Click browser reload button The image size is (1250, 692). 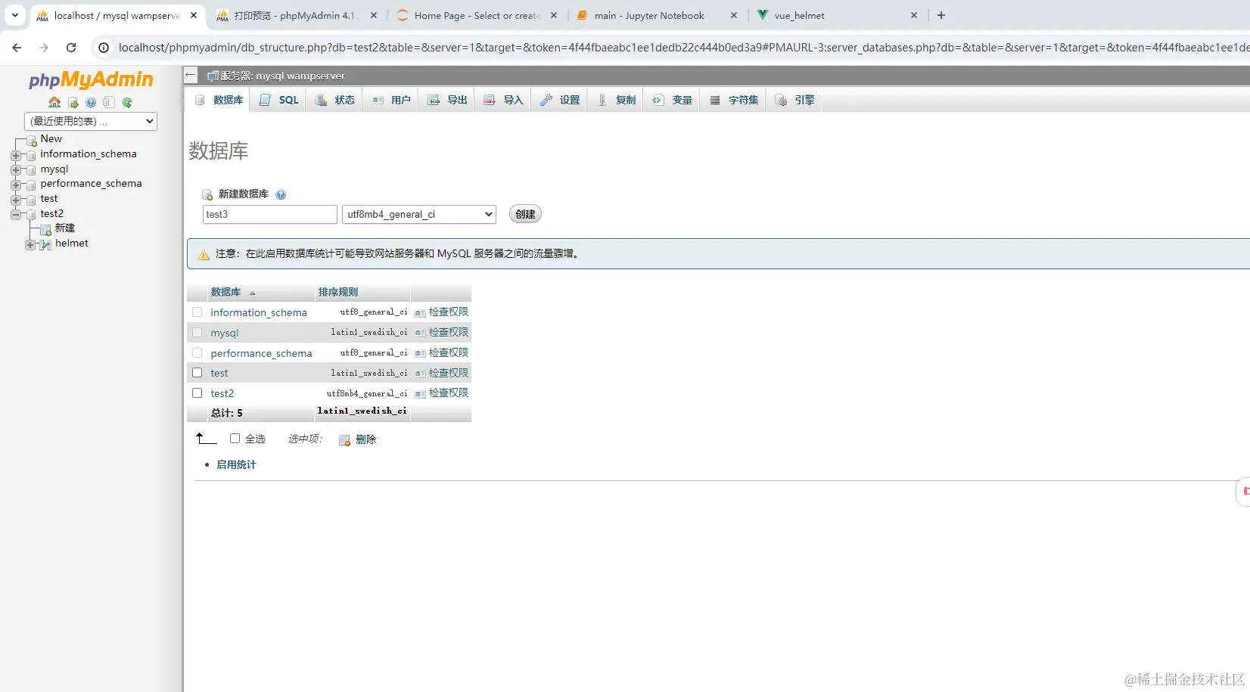click(x=71, y=48)
